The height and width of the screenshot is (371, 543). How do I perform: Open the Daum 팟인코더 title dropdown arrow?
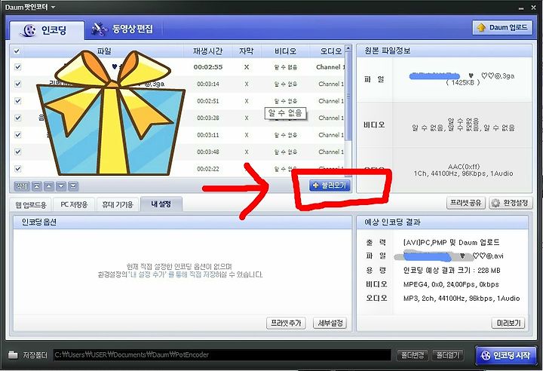point(53,7)
